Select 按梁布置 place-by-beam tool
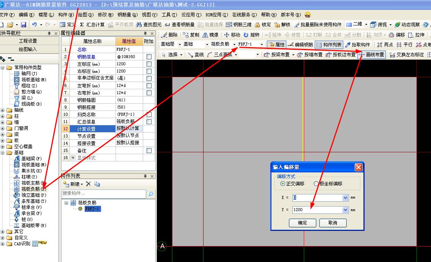This screenshot has width=431, height=262. 276,55
